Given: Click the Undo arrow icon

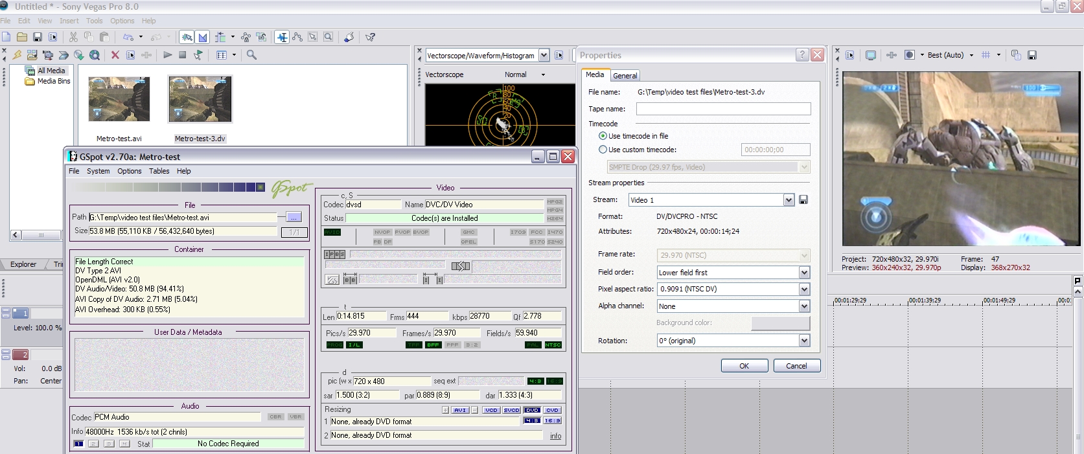Looking at the screenshot, I should pos(128,37).
